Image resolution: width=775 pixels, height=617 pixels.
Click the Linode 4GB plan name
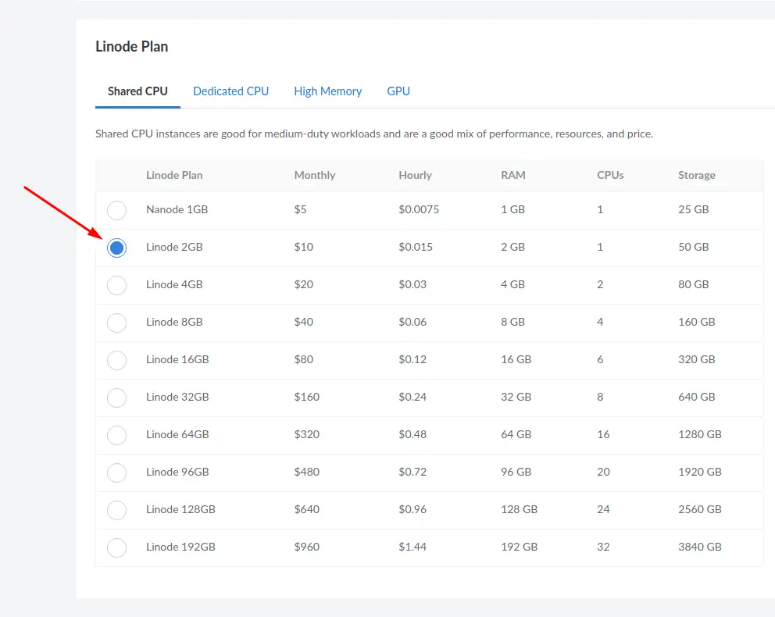(x=174, y=284)
